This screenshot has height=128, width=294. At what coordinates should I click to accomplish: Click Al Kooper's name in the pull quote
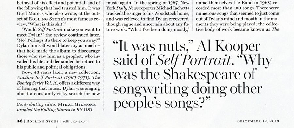coord(228,47)
